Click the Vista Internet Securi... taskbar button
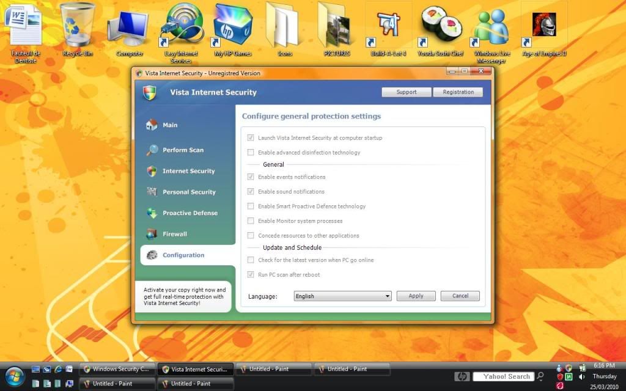 click(x=195, y=369)
